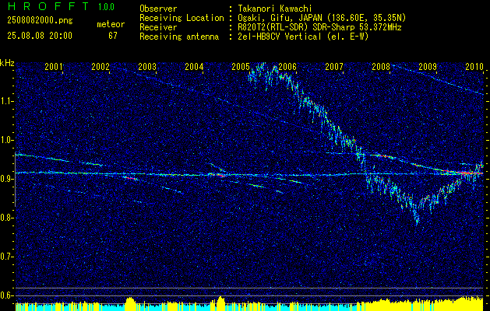Click the filename 2508082000.png

[x=40, y=20]
